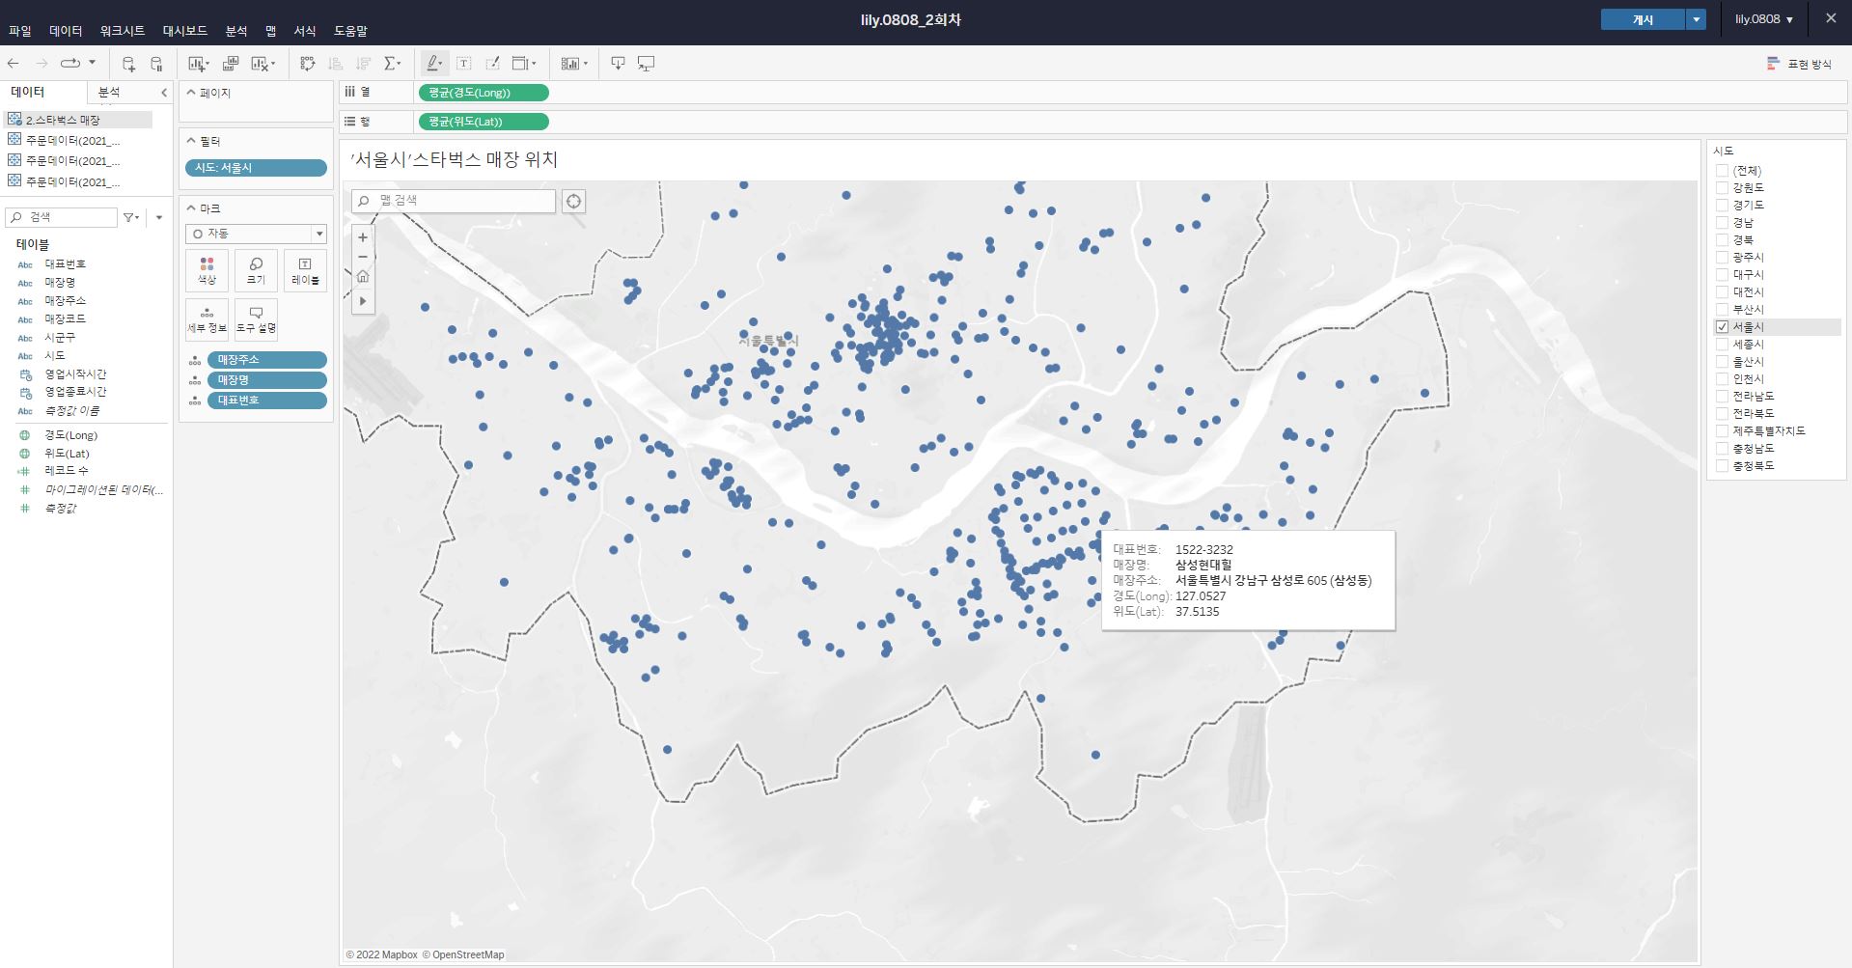Open the 표현 방식 panel
The image size is (1852, 968).
(1799, 64)
